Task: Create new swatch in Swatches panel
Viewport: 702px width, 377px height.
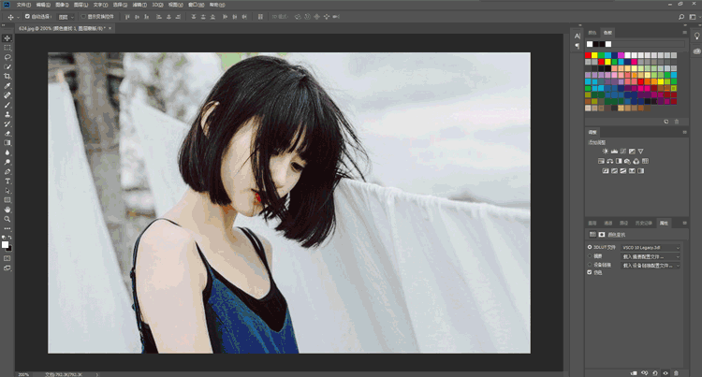Action: tap(666, 121)
